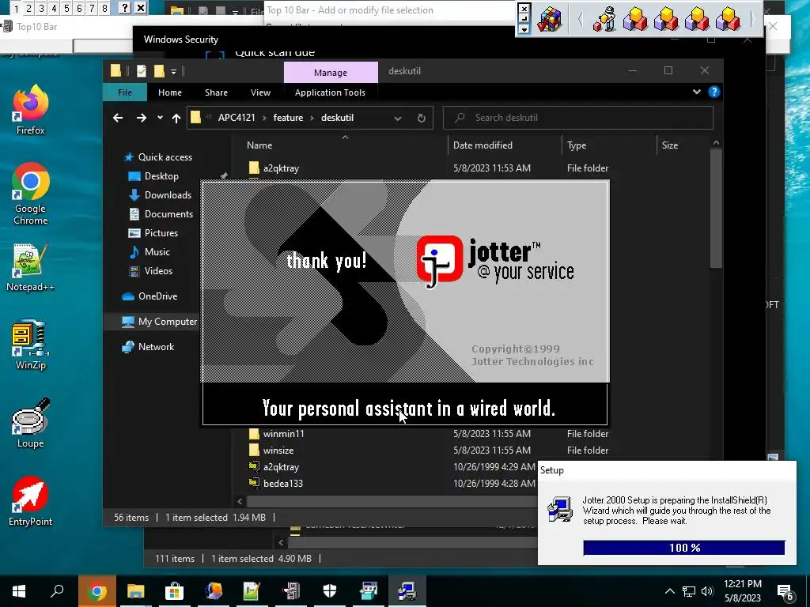Screen dimensions: 810x607
Task: Open the EntryPoint desktop shortcut
Action: click(31, 502)
